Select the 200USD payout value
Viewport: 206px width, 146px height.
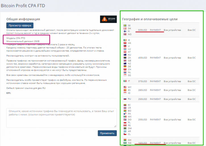143,120
